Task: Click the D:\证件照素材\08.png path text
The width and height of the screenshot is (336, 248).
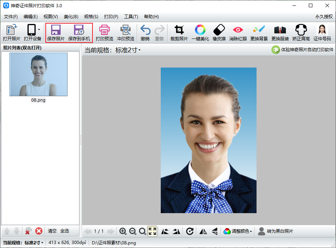Action: (x=114, y=243)
